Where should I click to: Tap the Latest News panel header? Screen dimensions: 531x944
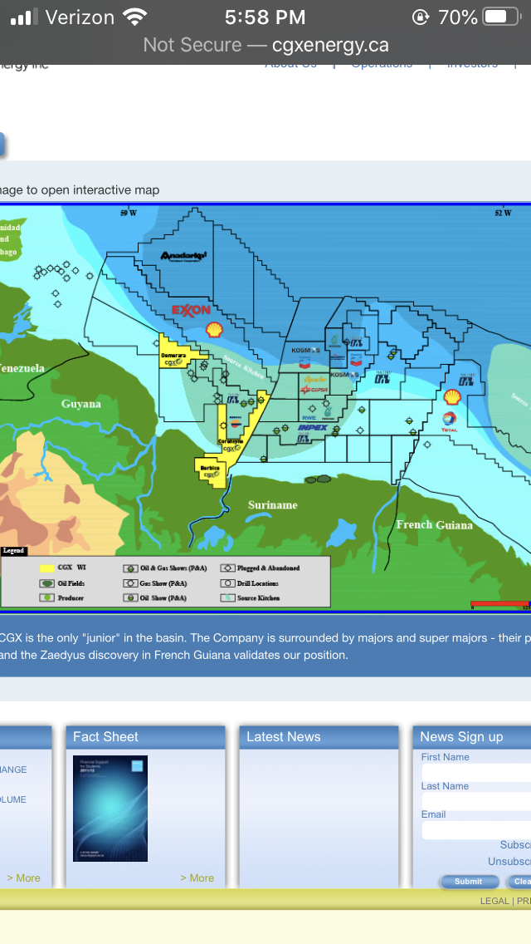(x=319, y=737)
